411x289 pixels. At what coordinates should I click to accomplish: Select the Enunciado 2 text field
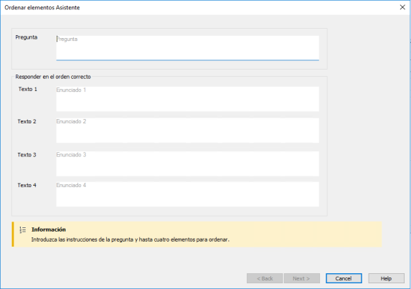point(187,131)
